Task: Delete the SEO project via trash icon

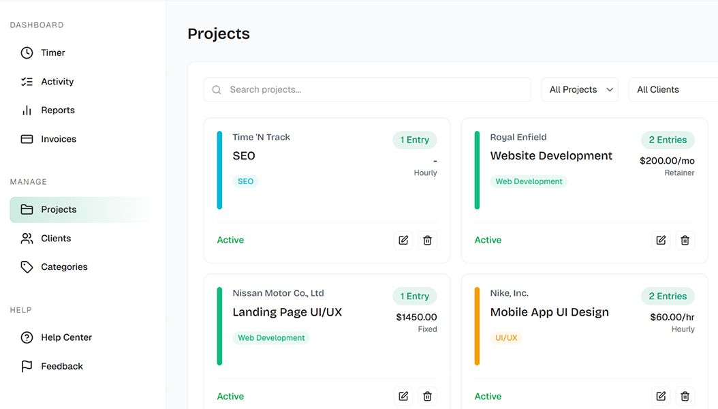Action: pyautogui.click(x=427, y=240)
